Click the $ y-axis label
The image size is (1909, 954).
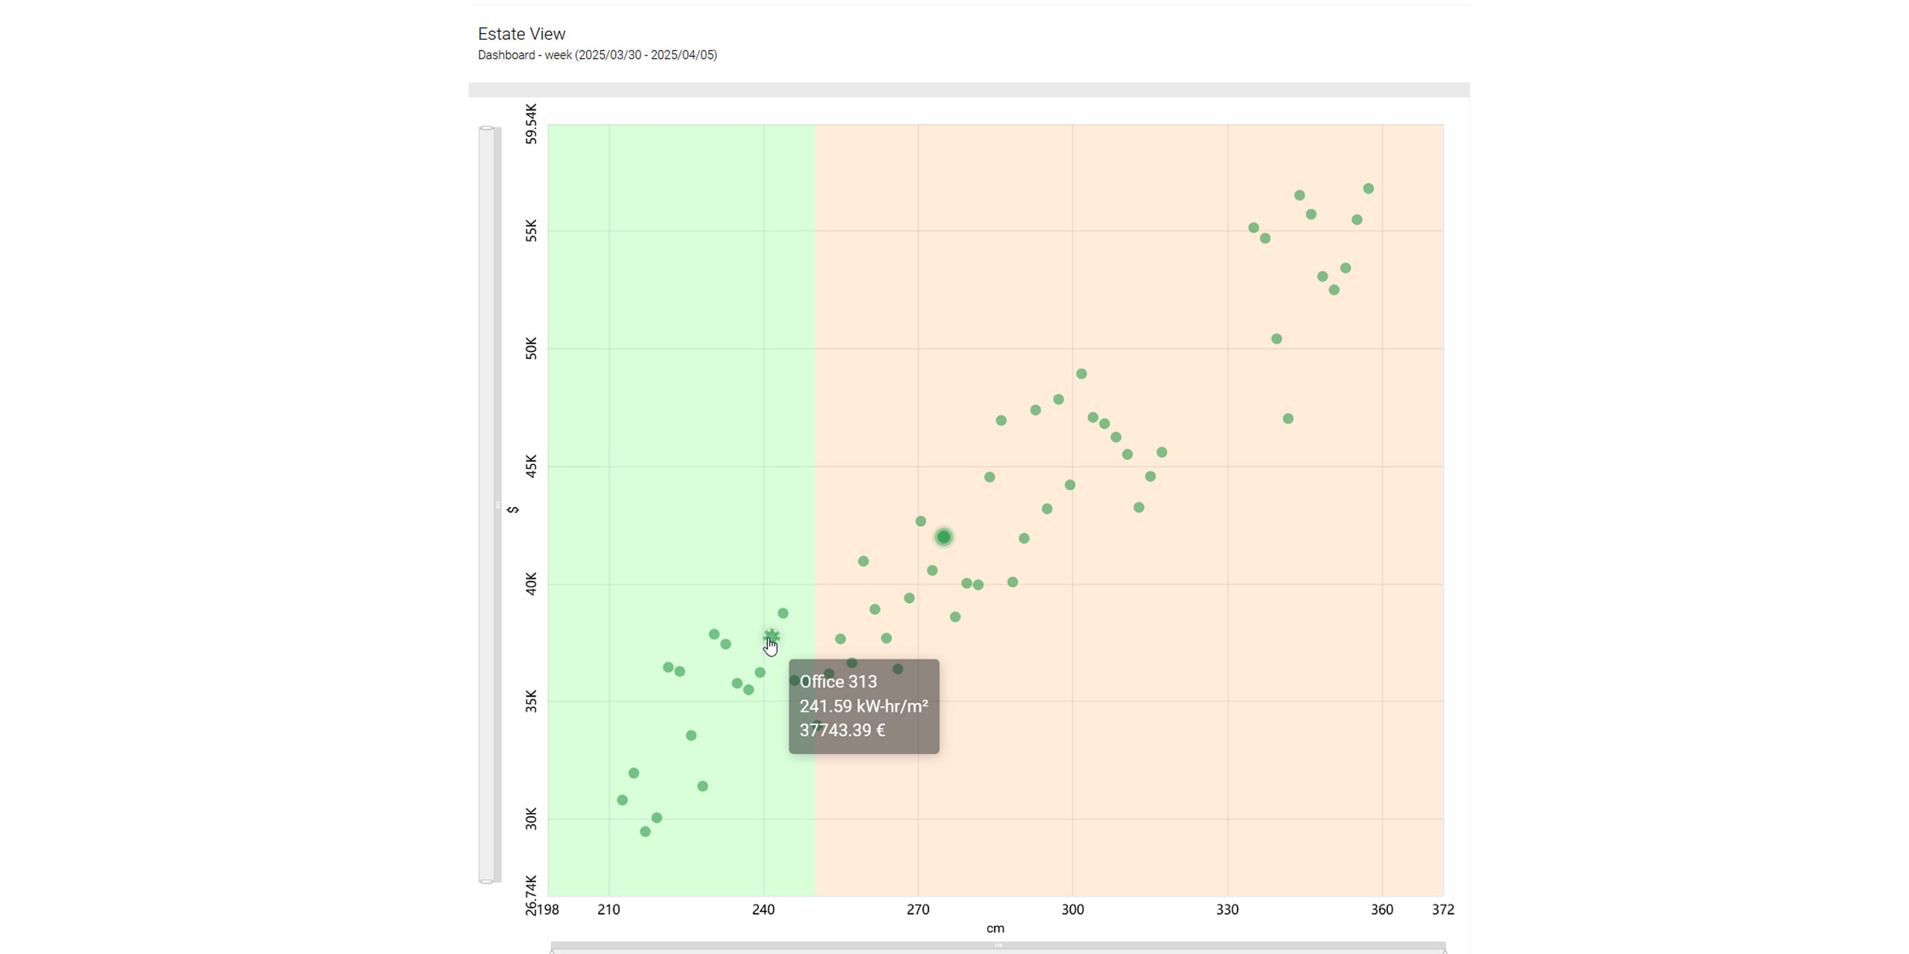512,509
